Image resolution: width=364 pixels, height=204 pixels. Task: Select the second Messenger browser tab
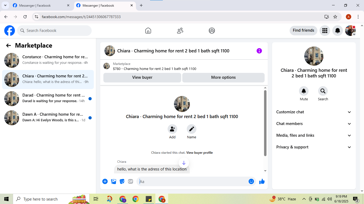[x=105, y=5]
